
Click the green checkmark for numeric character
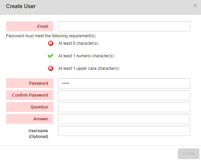click(x=51, y=56)
